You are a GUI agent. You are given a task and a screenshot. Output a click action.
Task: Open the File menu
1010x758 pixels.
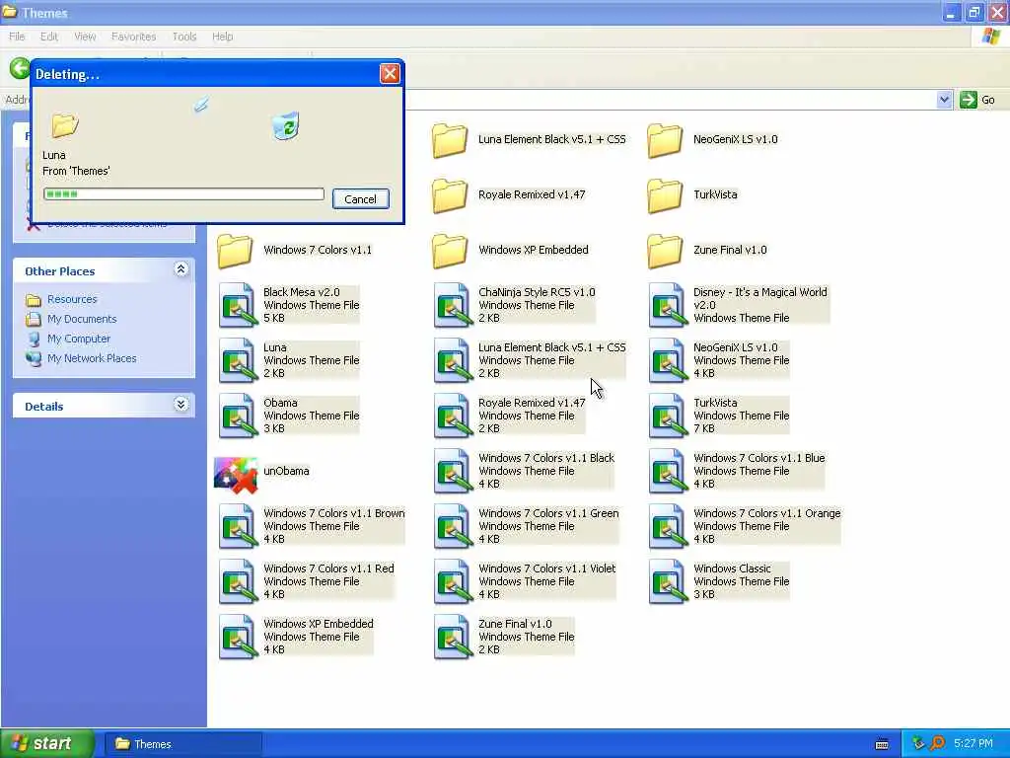[x=17, y=37]
